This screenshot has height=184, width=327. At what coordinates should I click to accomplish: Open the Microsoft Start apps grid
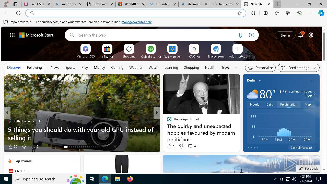12,35
